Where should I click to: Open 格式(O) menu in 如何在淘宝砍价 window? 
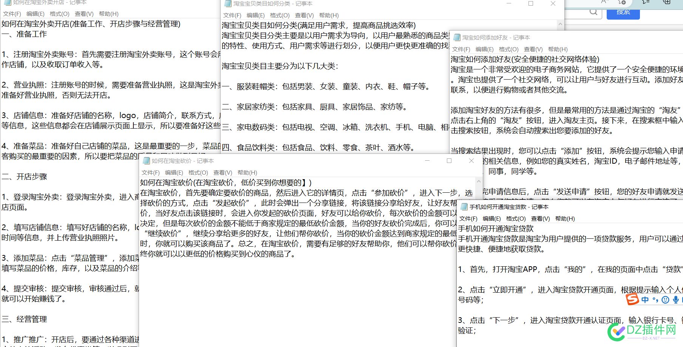(x=198, y=173)
